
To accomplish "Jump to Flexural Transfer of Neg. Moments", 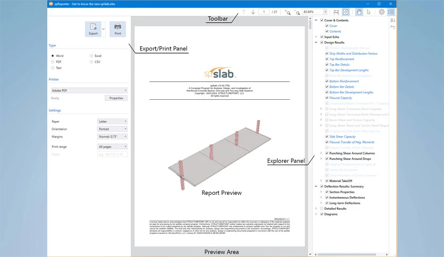I will coord(352,142).
